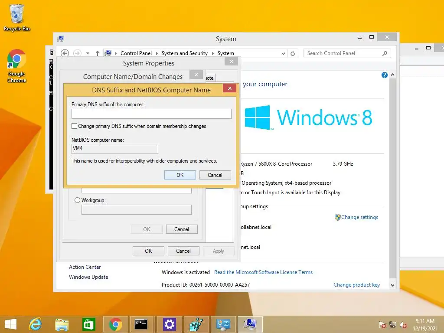The image size is (444, 333).
Task: Click the partially hidden Remote tab
Action: [x=210, y=78]
